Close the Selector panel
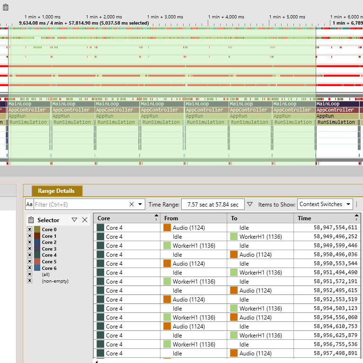Viewport: 363px width, 363px height. pos(85,220)
